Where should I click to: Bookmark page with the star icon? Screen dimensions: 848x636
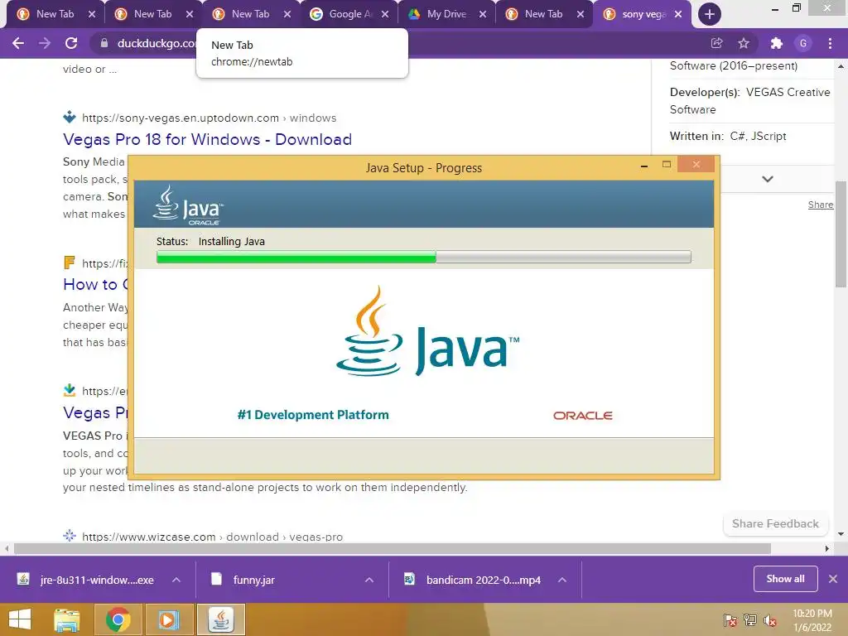coord(744,43)
